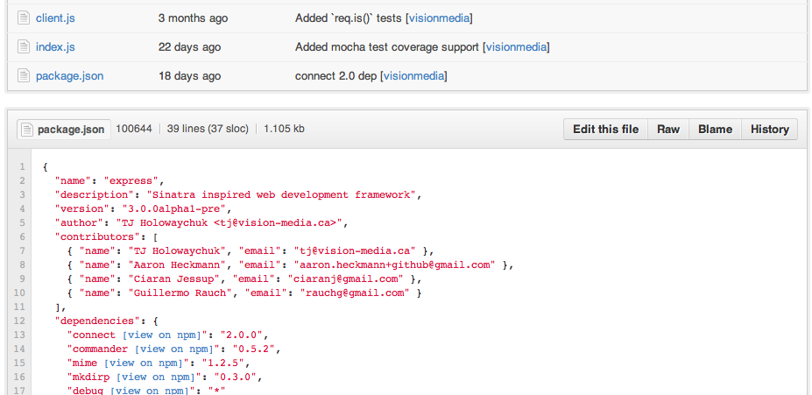Image resolution: width=812 pixels, height=395 pixels.
Task: Click line number 1 in the gutter
Action: pos(21,166)
